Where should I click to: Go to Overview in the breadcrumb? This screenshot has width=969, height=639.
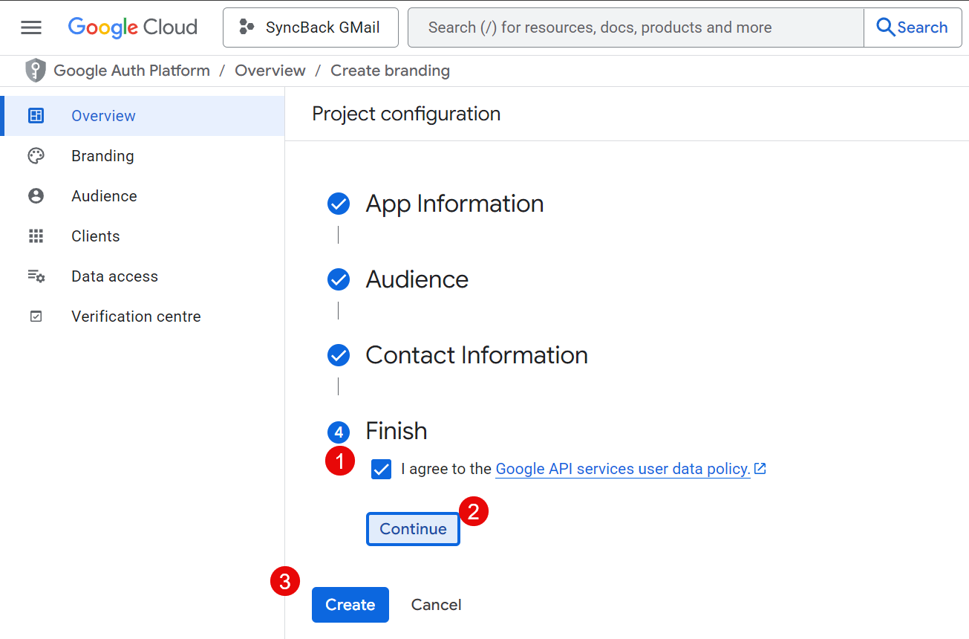point(270,71)
